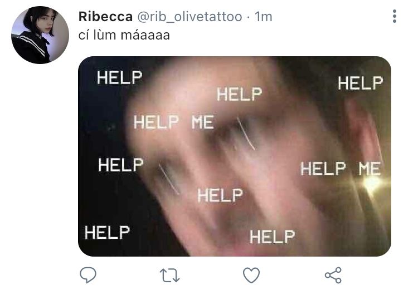Like Ribecca's tweet with the heart icon
Viewport: 418px width, 290px height.
coord(251,275)
